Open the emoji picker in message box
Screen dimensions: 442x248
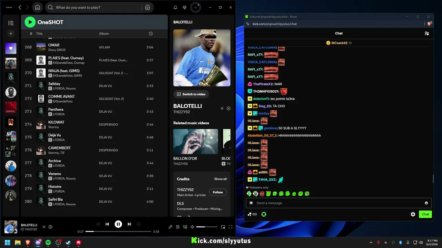click(x=426, y=203)
